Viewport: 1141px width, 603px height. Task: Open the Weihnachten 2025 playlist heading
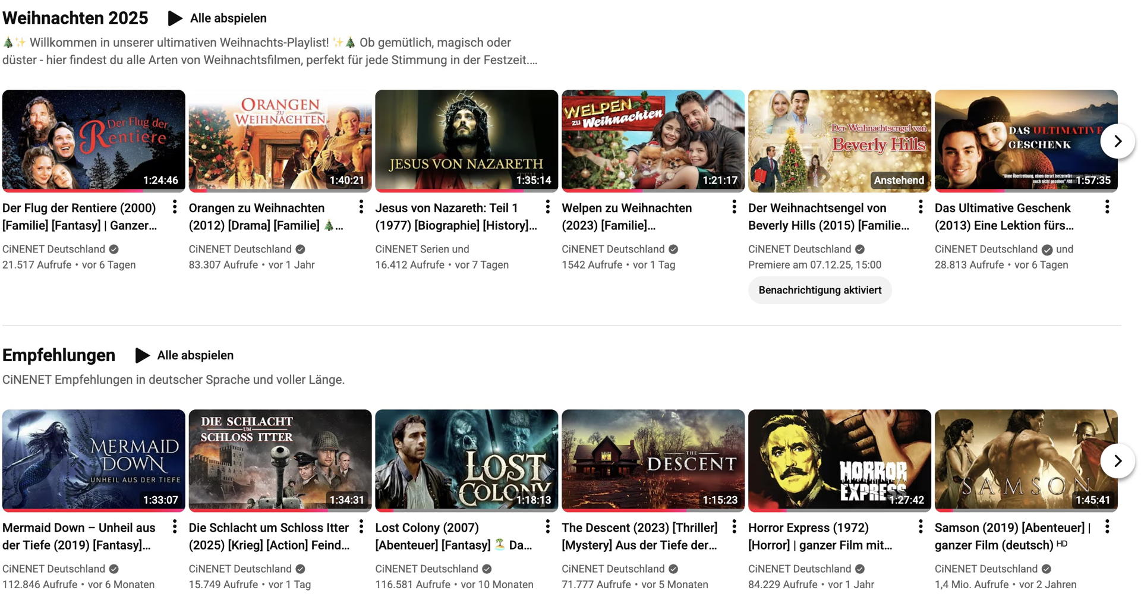(x=75, y=18)
